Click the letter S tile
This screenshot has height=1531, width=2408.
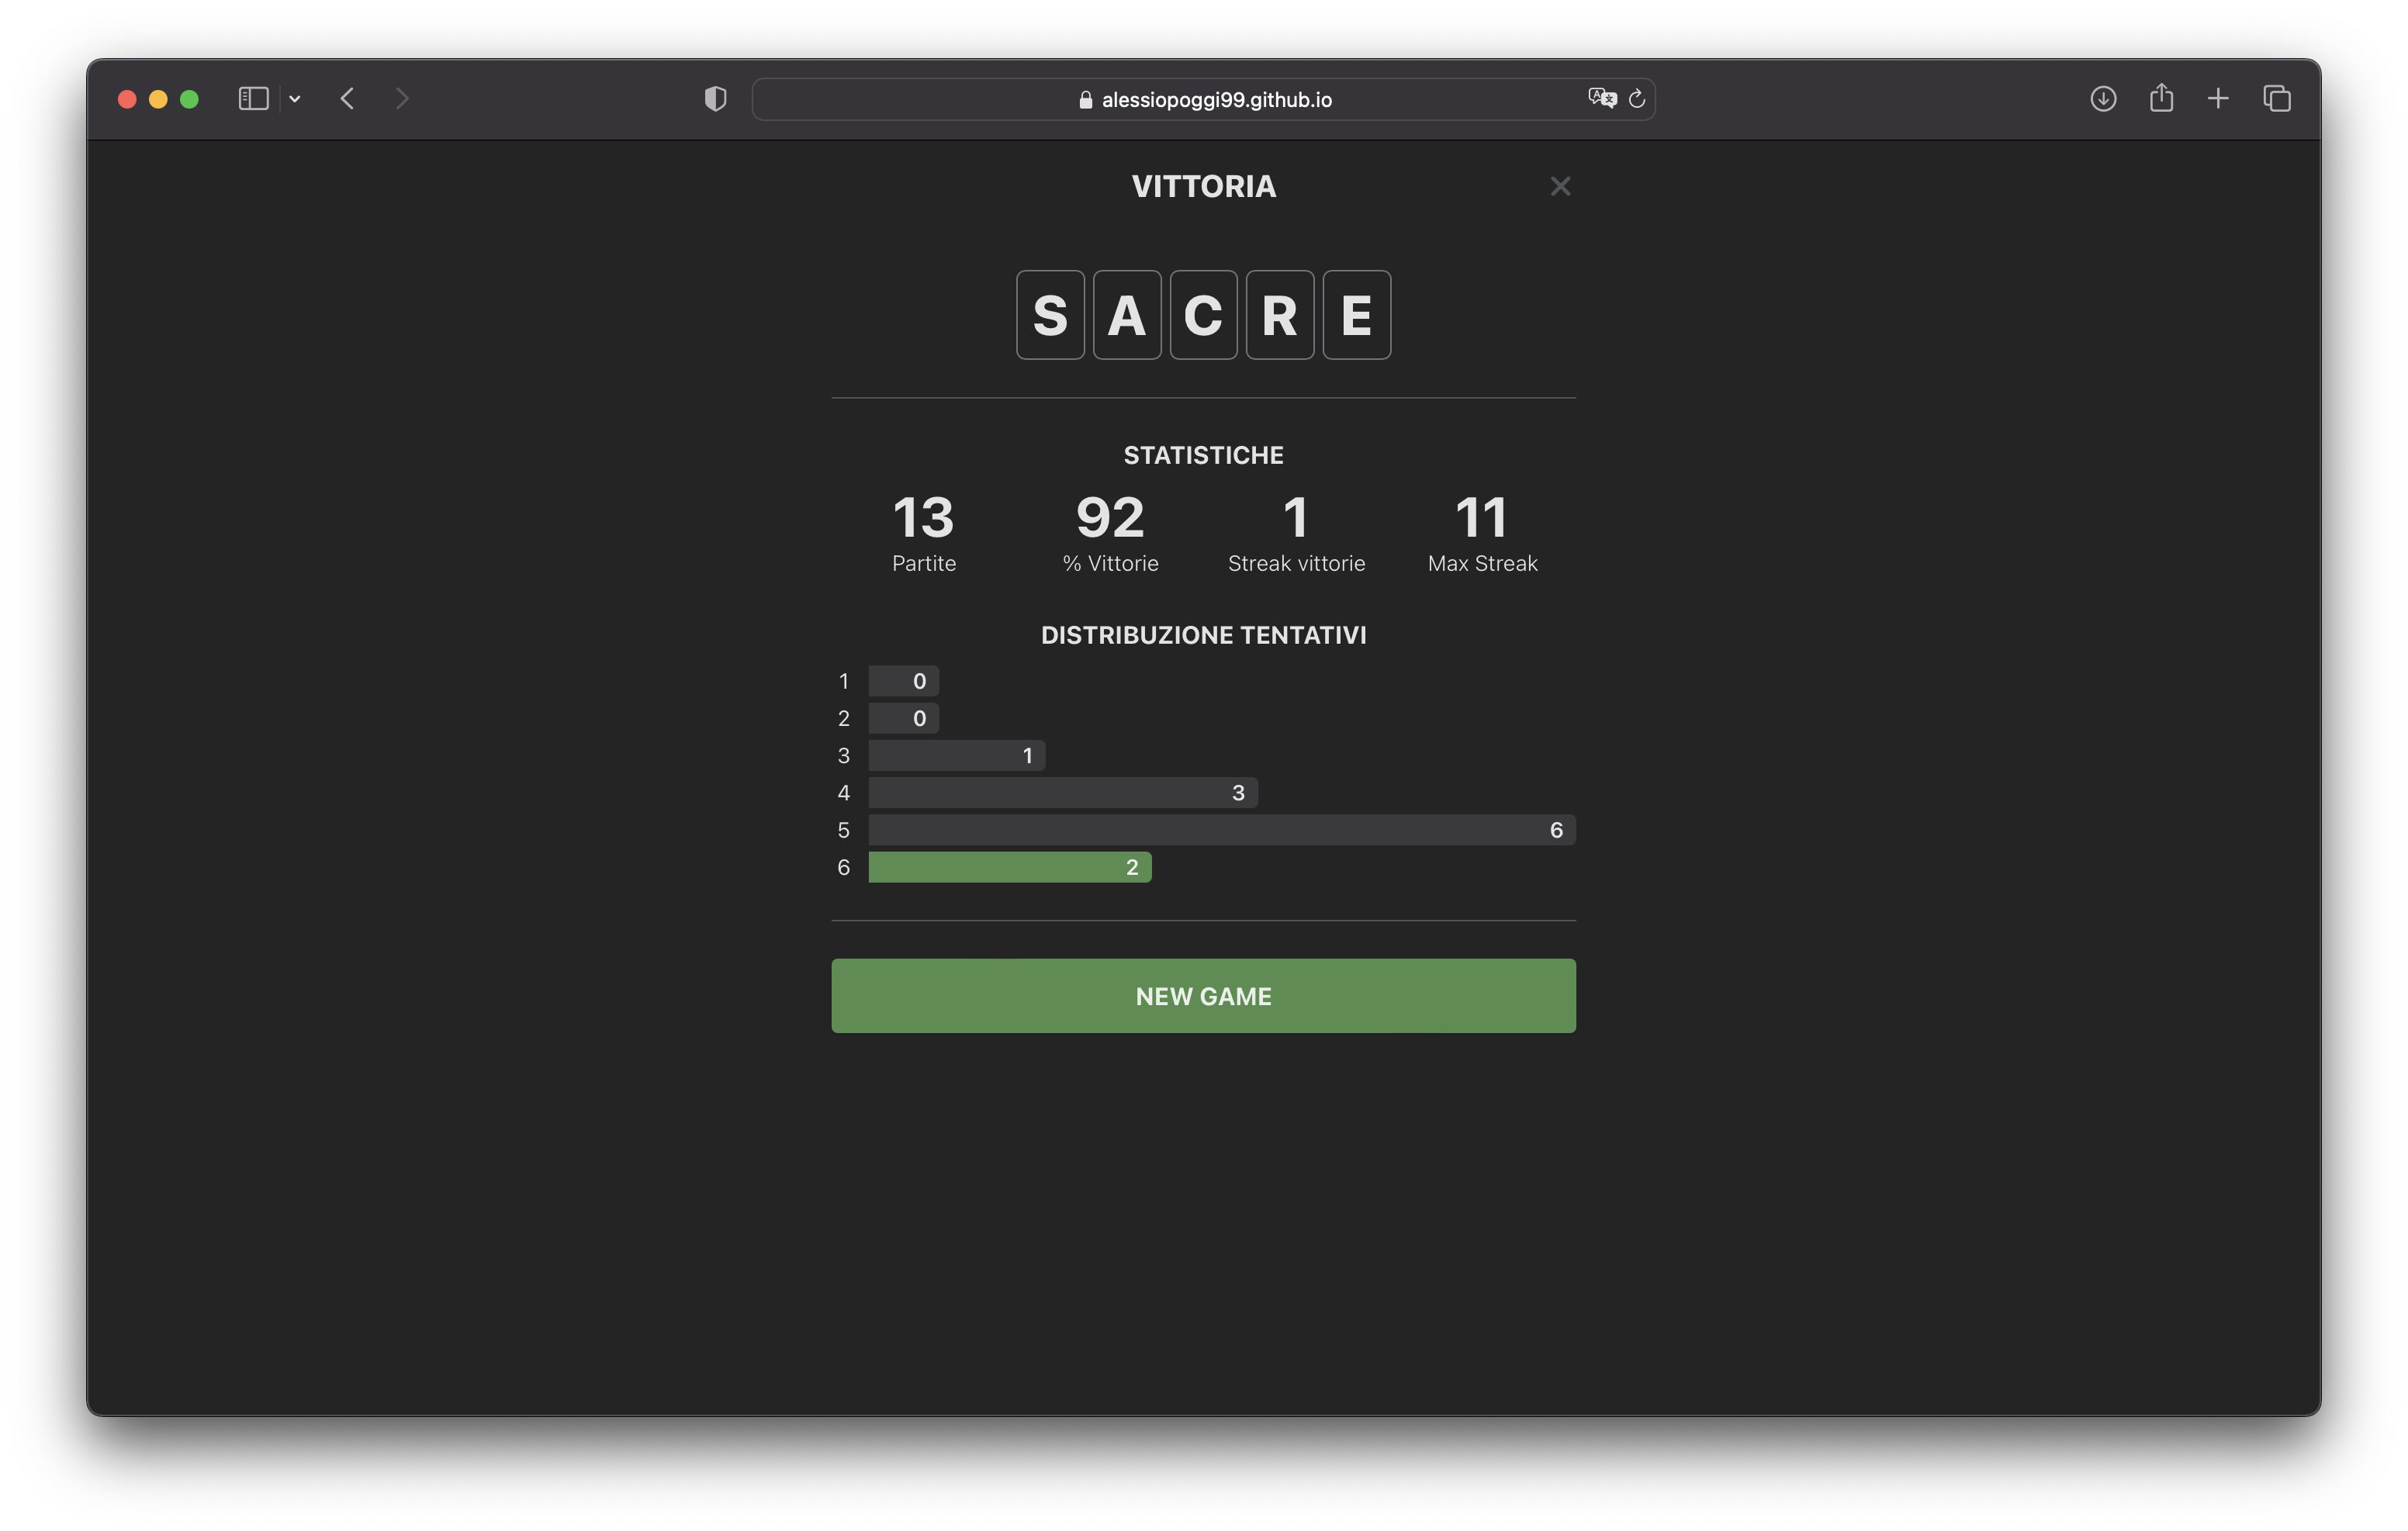coord(1050,315)
